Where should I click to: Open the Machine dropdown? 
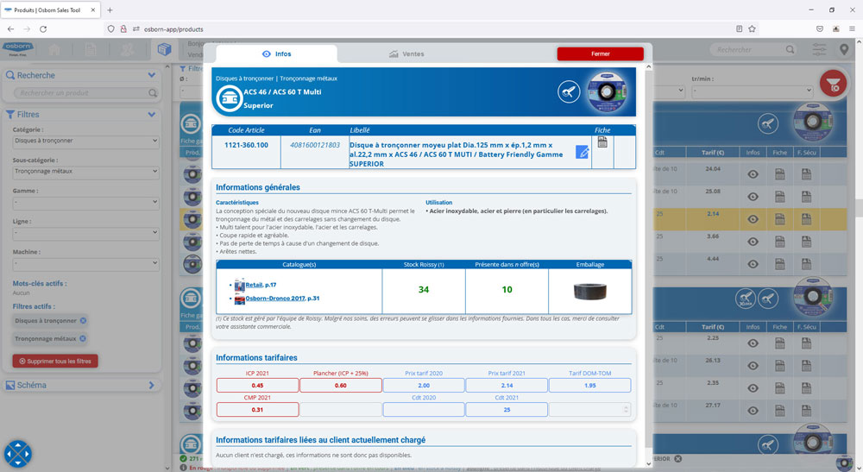coord(85,263)
